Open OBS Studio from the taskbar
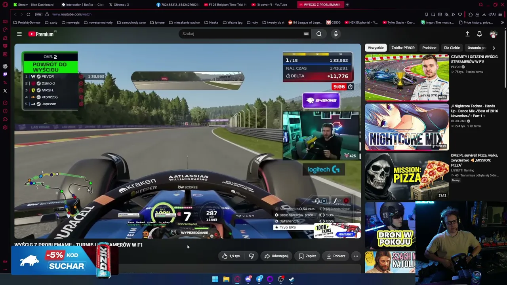Screen dimensions: 507x285 pos(281,279)
